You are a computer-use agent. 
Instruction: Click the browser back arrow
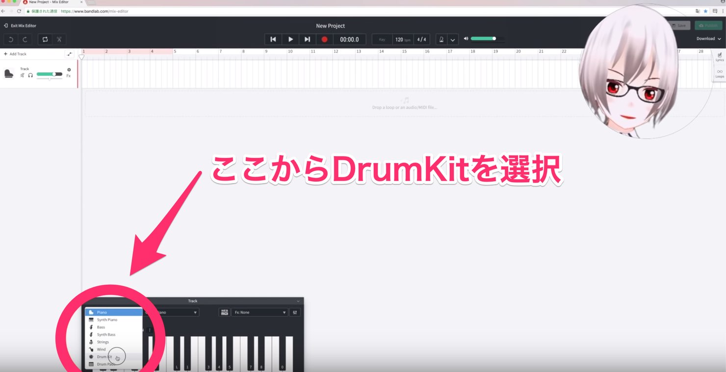click(x=3, y=11)
